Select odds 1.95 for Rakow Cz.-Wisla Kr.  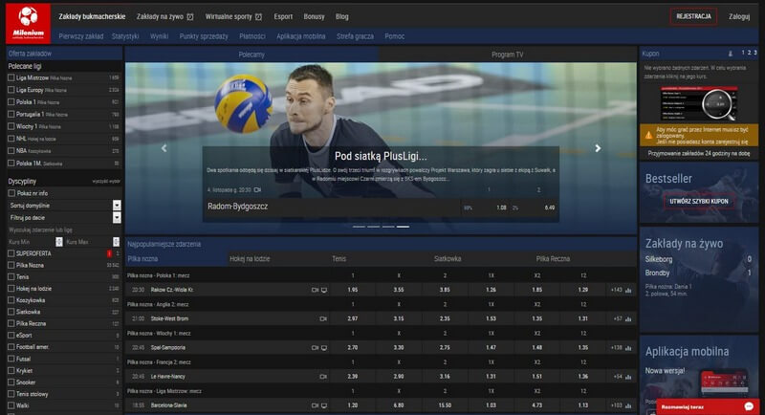tap(352, 290)
